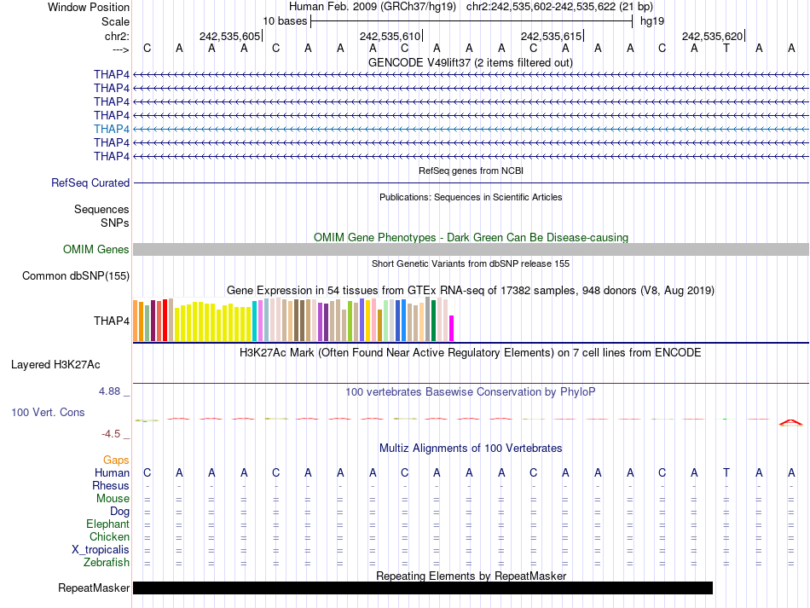Click the orange Gaps label in the Multiz track

pos(116,460)
